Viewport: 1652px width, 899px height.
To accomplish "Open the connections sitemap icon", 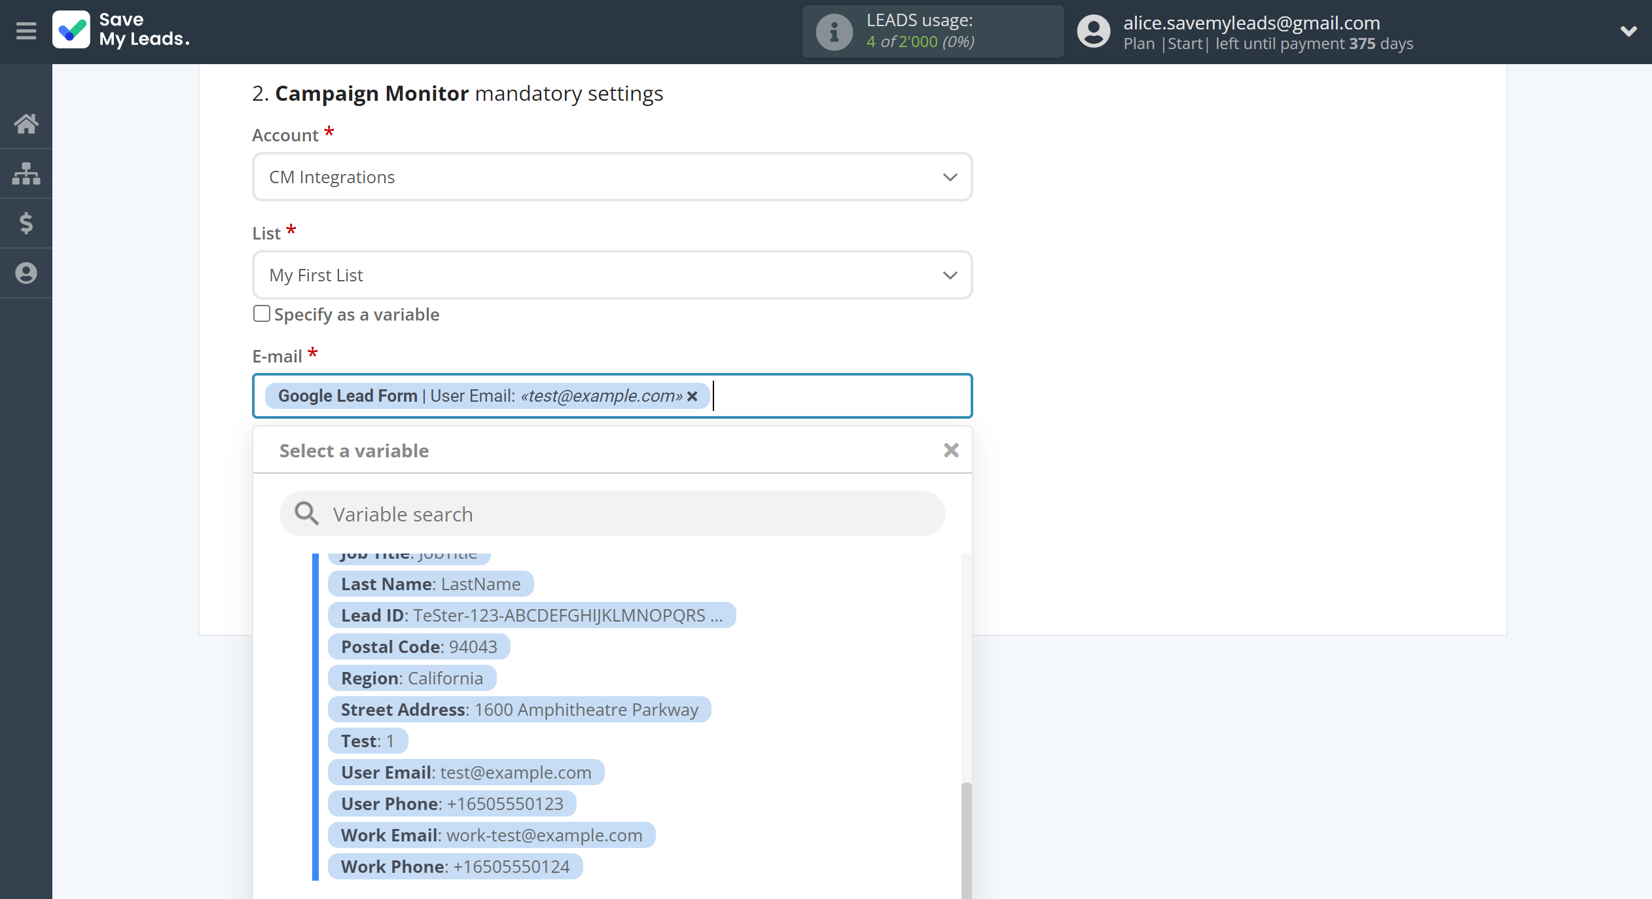I will (26, 173).
